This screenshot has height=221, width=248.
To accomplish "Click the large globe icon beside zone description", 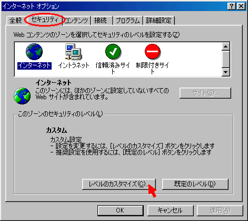I will pos(22,96).
